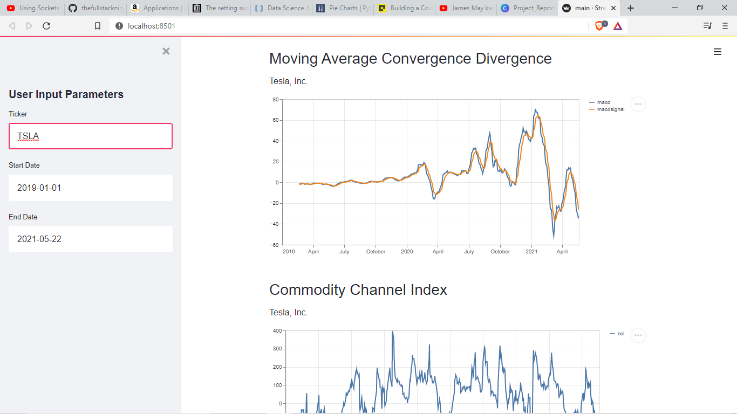Toggle the macd legend entry
Image resolution: width=737 pixels, height=414 pixels.
(x=600, y=102)
